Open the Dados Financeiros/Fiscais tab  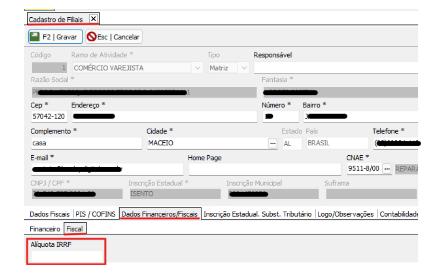click(x=159, y=214)
